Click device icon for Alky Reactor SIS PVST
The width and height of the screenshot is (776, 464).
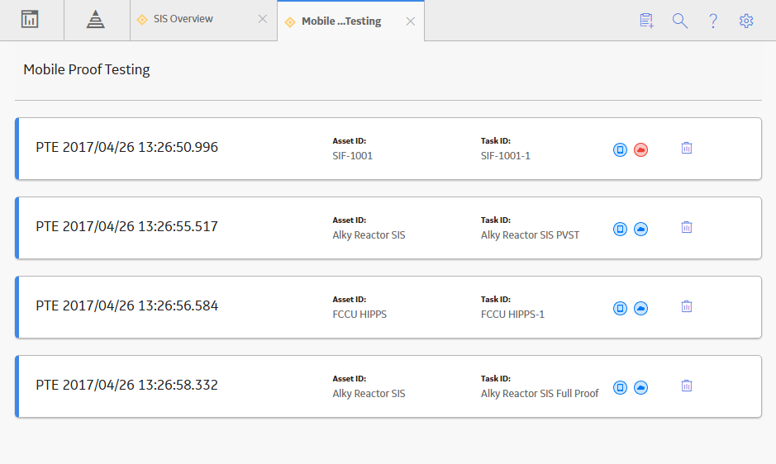click(x=620, y=229)
